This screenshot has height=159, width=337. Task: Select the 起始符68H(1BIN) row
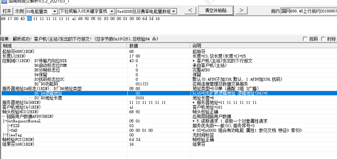click(168, 52)
